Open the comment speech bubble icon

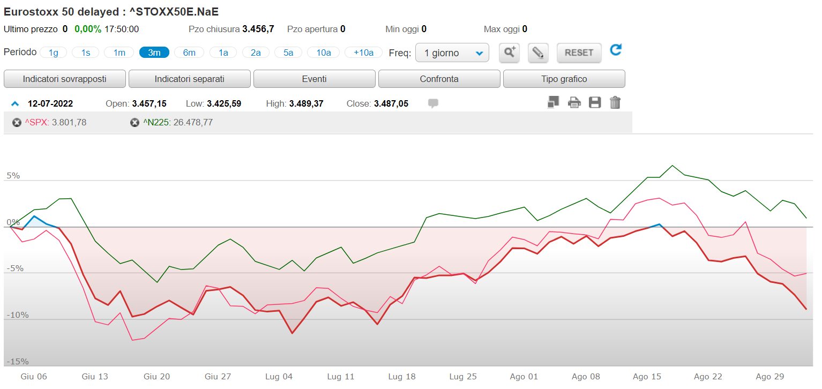pos(433,103)
